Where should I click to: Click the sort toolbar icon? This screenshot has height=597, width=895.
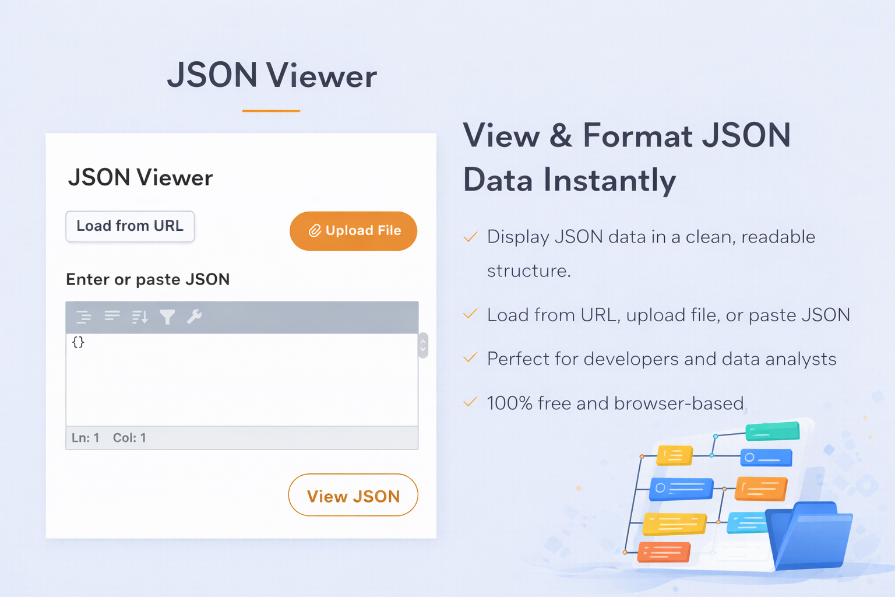tap(140, 317)
